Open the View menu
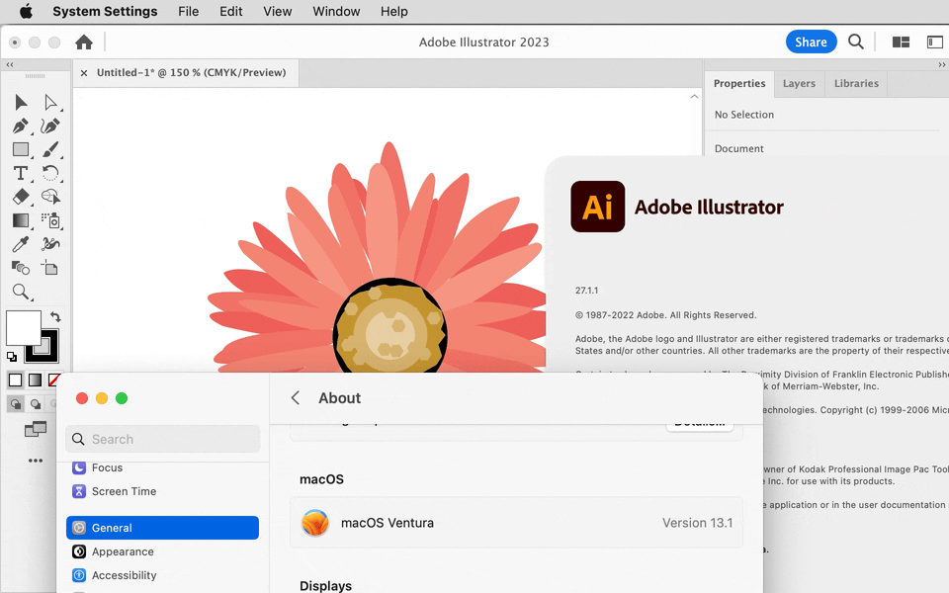 pos(277,12)
